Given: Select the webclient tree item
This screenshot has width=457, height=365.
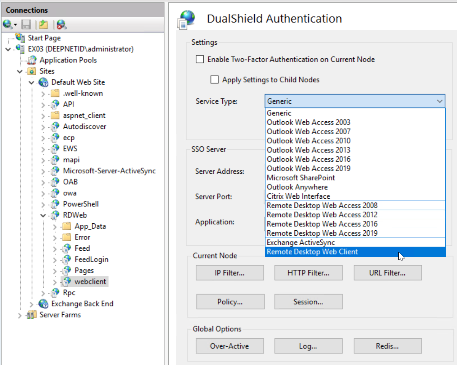Looking at the screenshot, I should (90, 282).
